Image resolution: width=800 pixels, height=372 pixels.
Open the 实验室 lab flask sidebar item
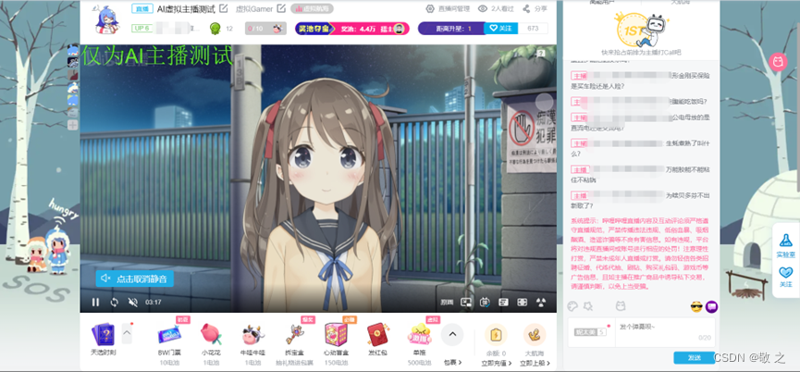786,244
